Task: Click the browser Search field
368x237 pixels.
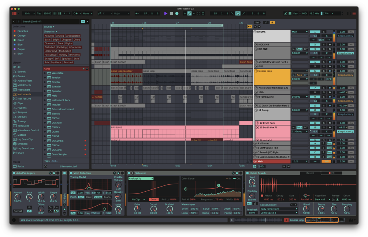Action: [x=51, y=22]
